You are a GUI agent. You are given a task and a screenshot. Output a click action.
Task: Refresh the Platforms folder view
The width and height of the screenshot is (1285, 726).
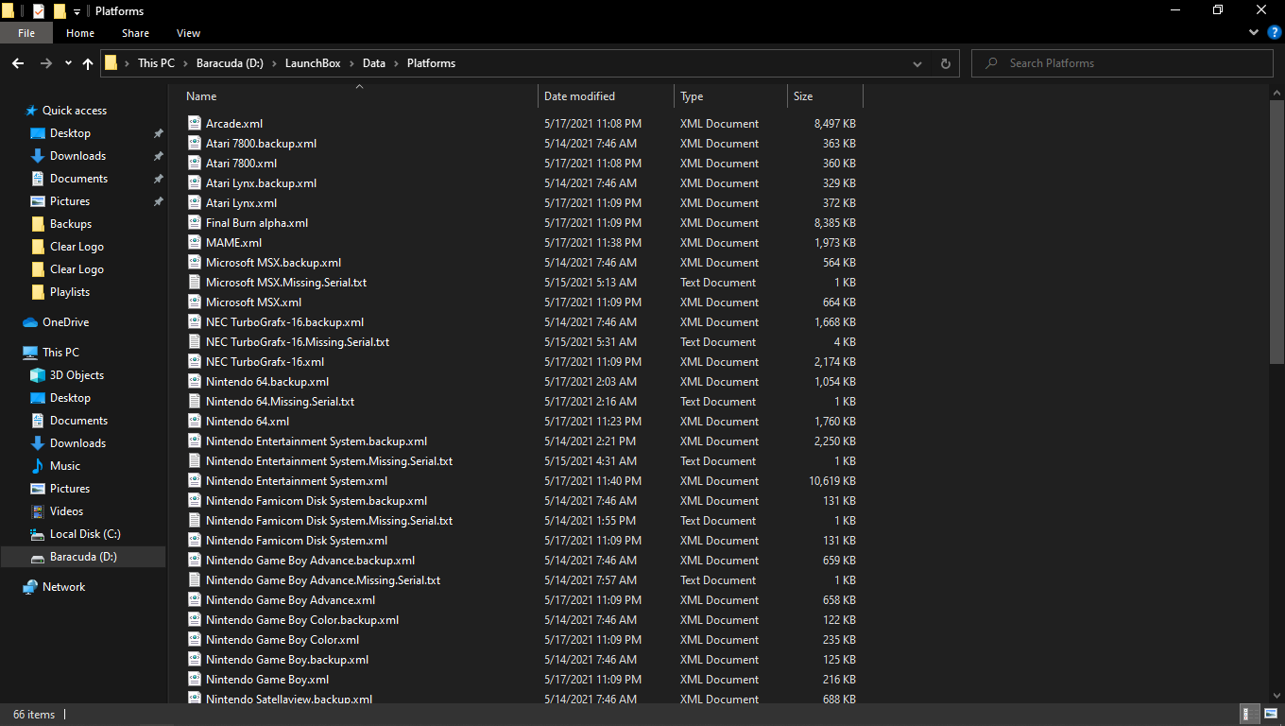[x=945, y=63]
